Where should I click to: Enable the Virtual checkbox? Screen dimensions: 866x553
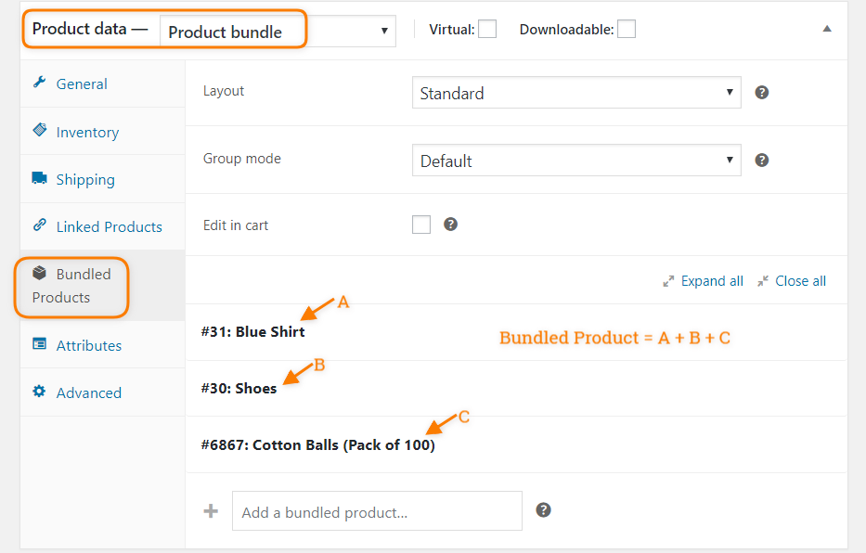487,29
